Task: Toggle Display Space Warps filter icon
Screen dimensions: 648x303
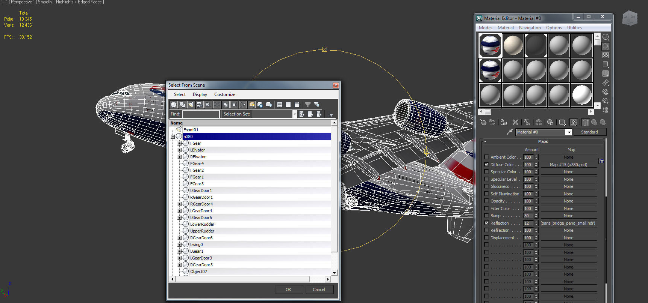Action: tap(217, 105)
